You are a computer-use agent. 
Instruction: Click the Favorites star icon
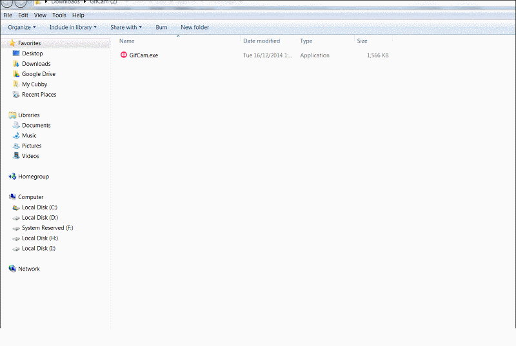pyautogui.click(x=12, y=43)
